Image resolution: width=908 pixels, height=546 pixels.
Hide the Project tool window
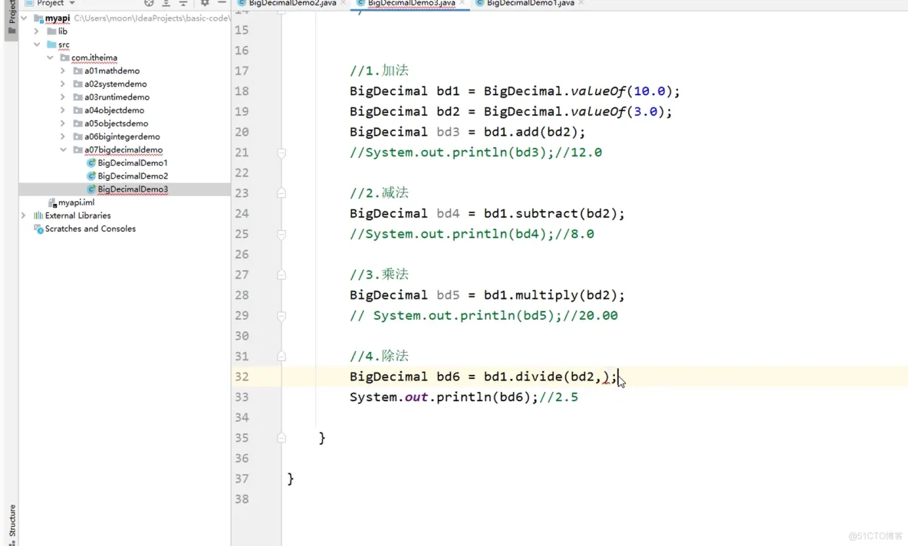[221, 3]
